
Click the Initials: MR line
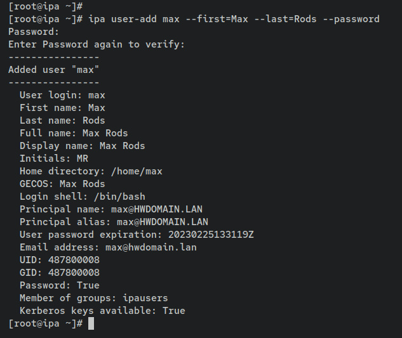coord(54,159)
